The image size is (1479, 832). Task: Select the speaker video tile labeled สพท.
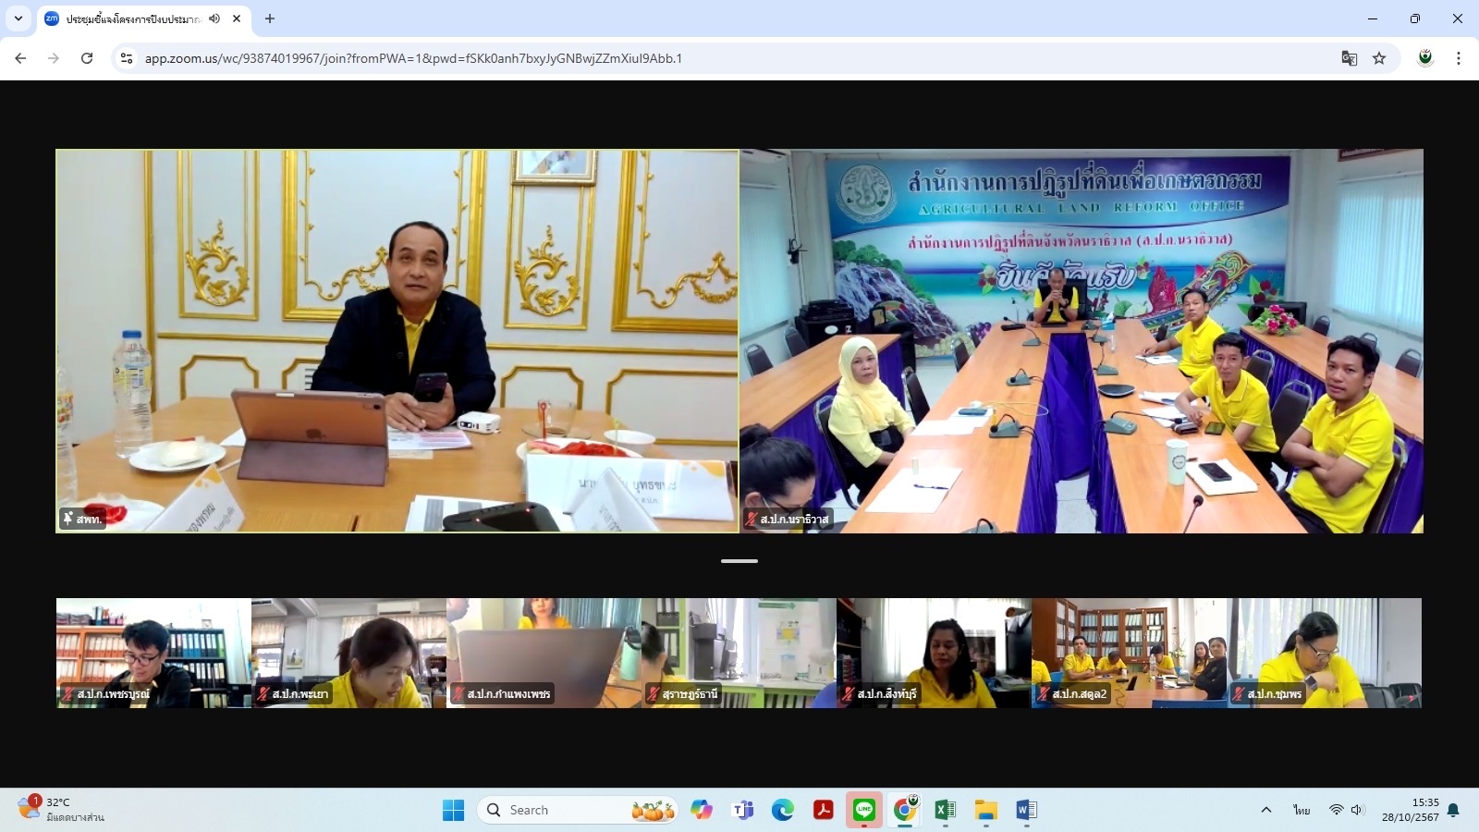click(397, 341)
